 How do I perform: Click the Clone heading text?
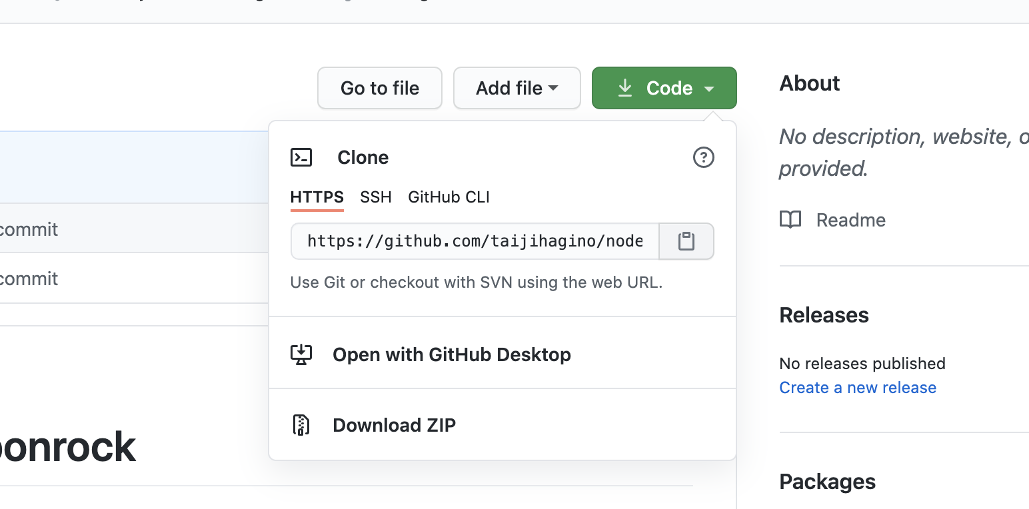tap(363, 157)
